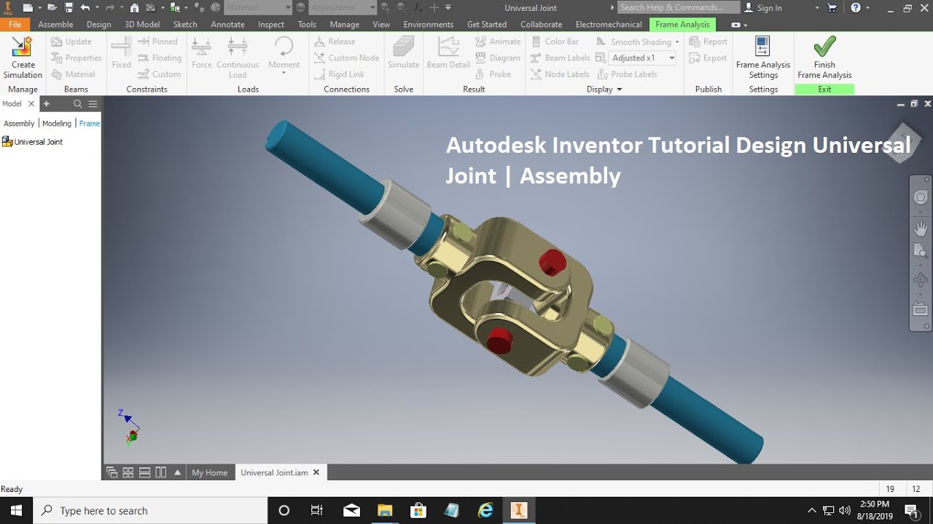Click Finish Frame Analysis checkmark

tap(824, 47)
